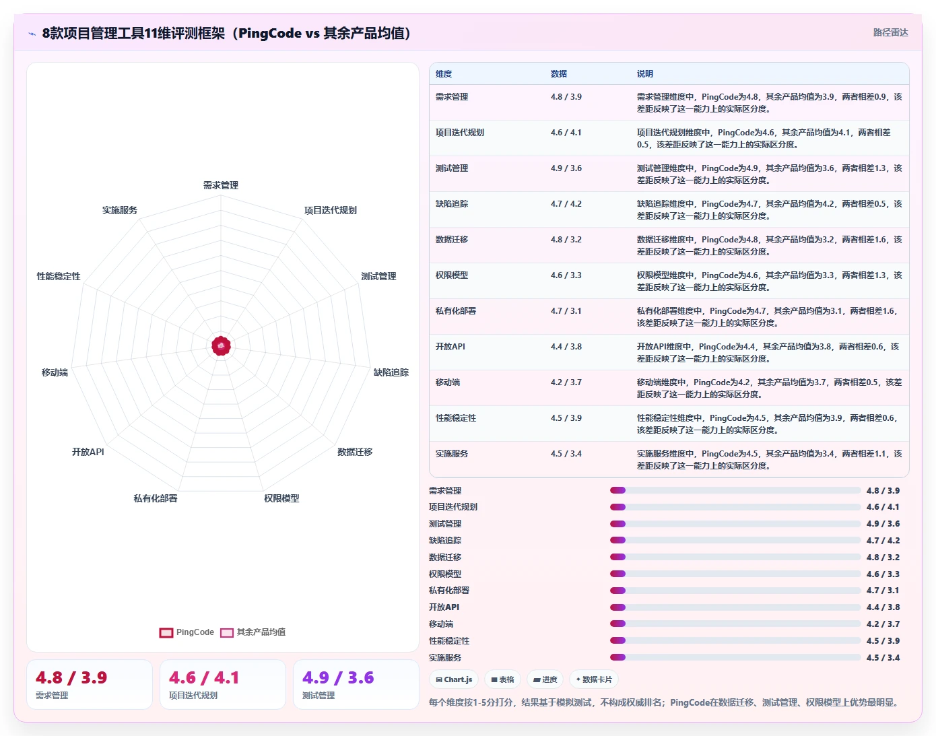936x736 pixels.
Task: Open the 4.9 / 3.6 测试管理 stat card
Action: [356, 684]
